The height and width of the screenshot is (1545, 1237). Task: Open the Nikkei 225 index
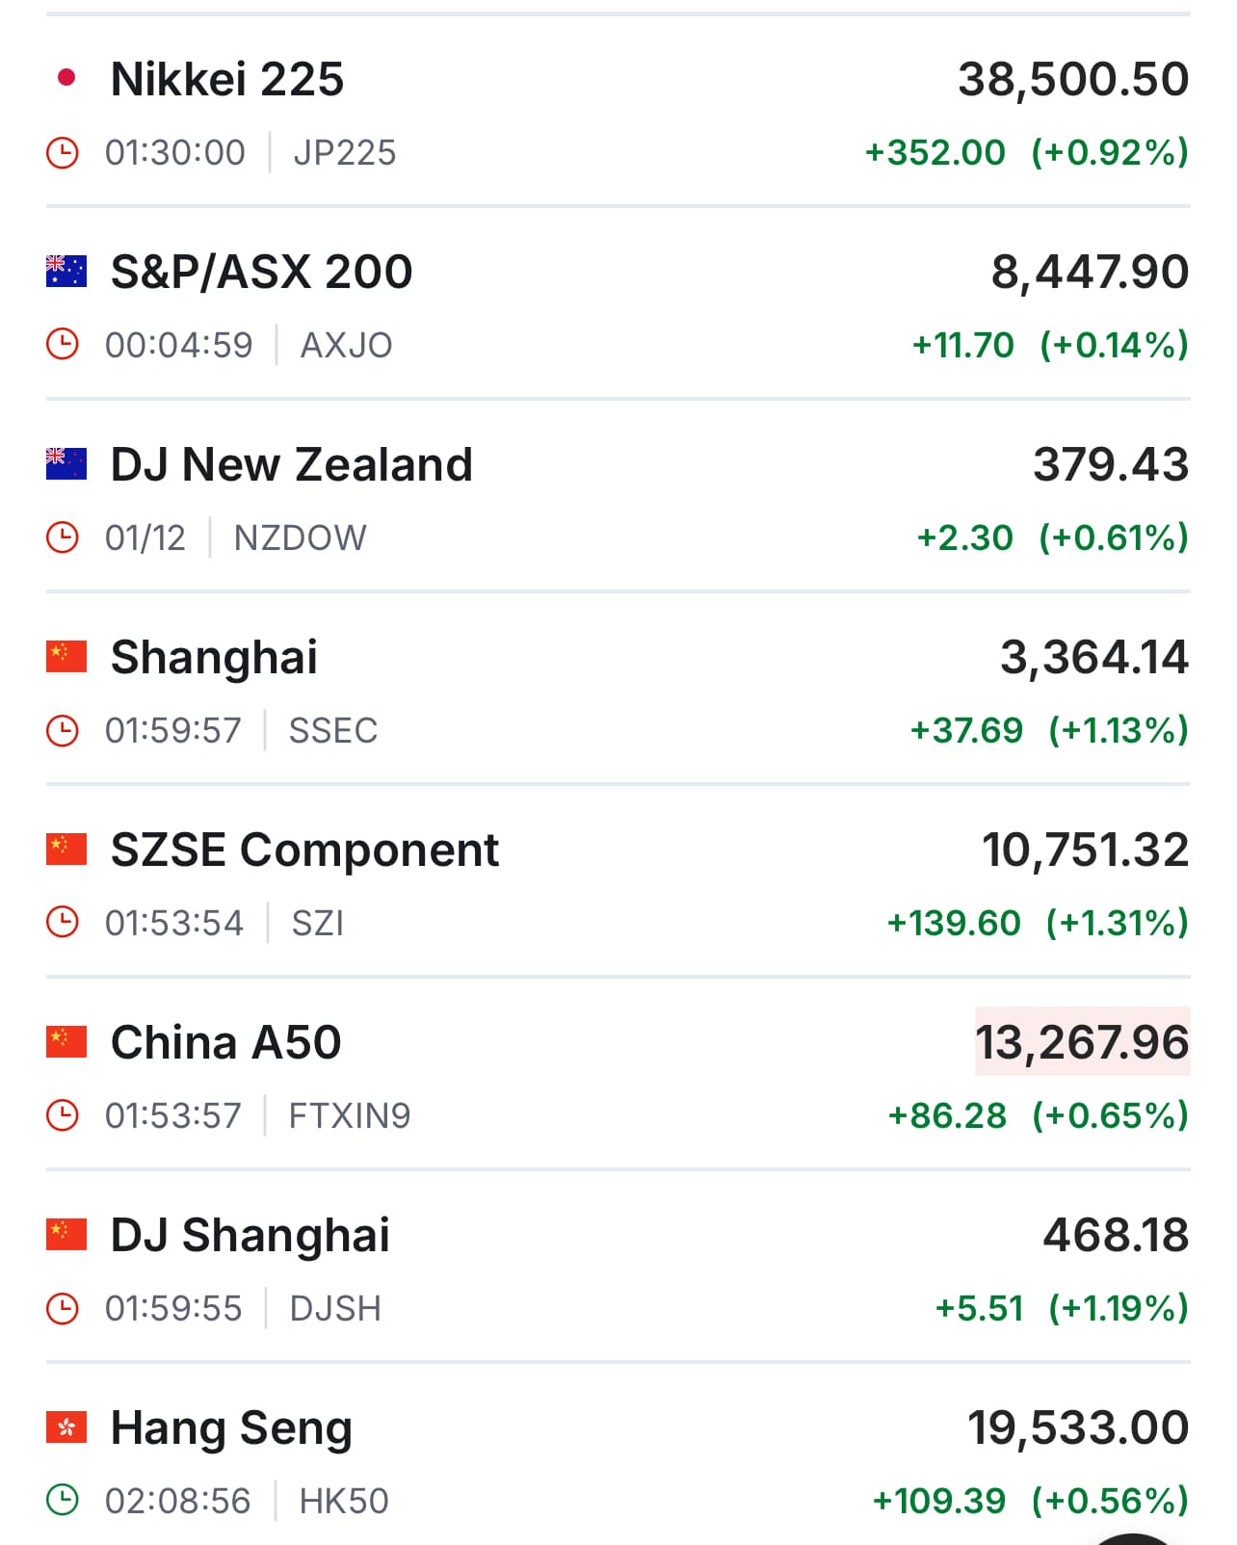pyautogui.click(x=227, y=79)
